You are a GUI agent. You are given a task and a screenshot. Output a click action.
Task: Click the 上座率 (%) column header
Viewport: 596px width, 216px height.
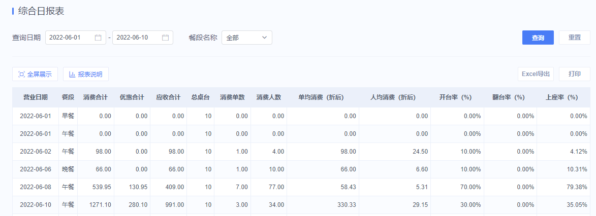coord(562,97)
